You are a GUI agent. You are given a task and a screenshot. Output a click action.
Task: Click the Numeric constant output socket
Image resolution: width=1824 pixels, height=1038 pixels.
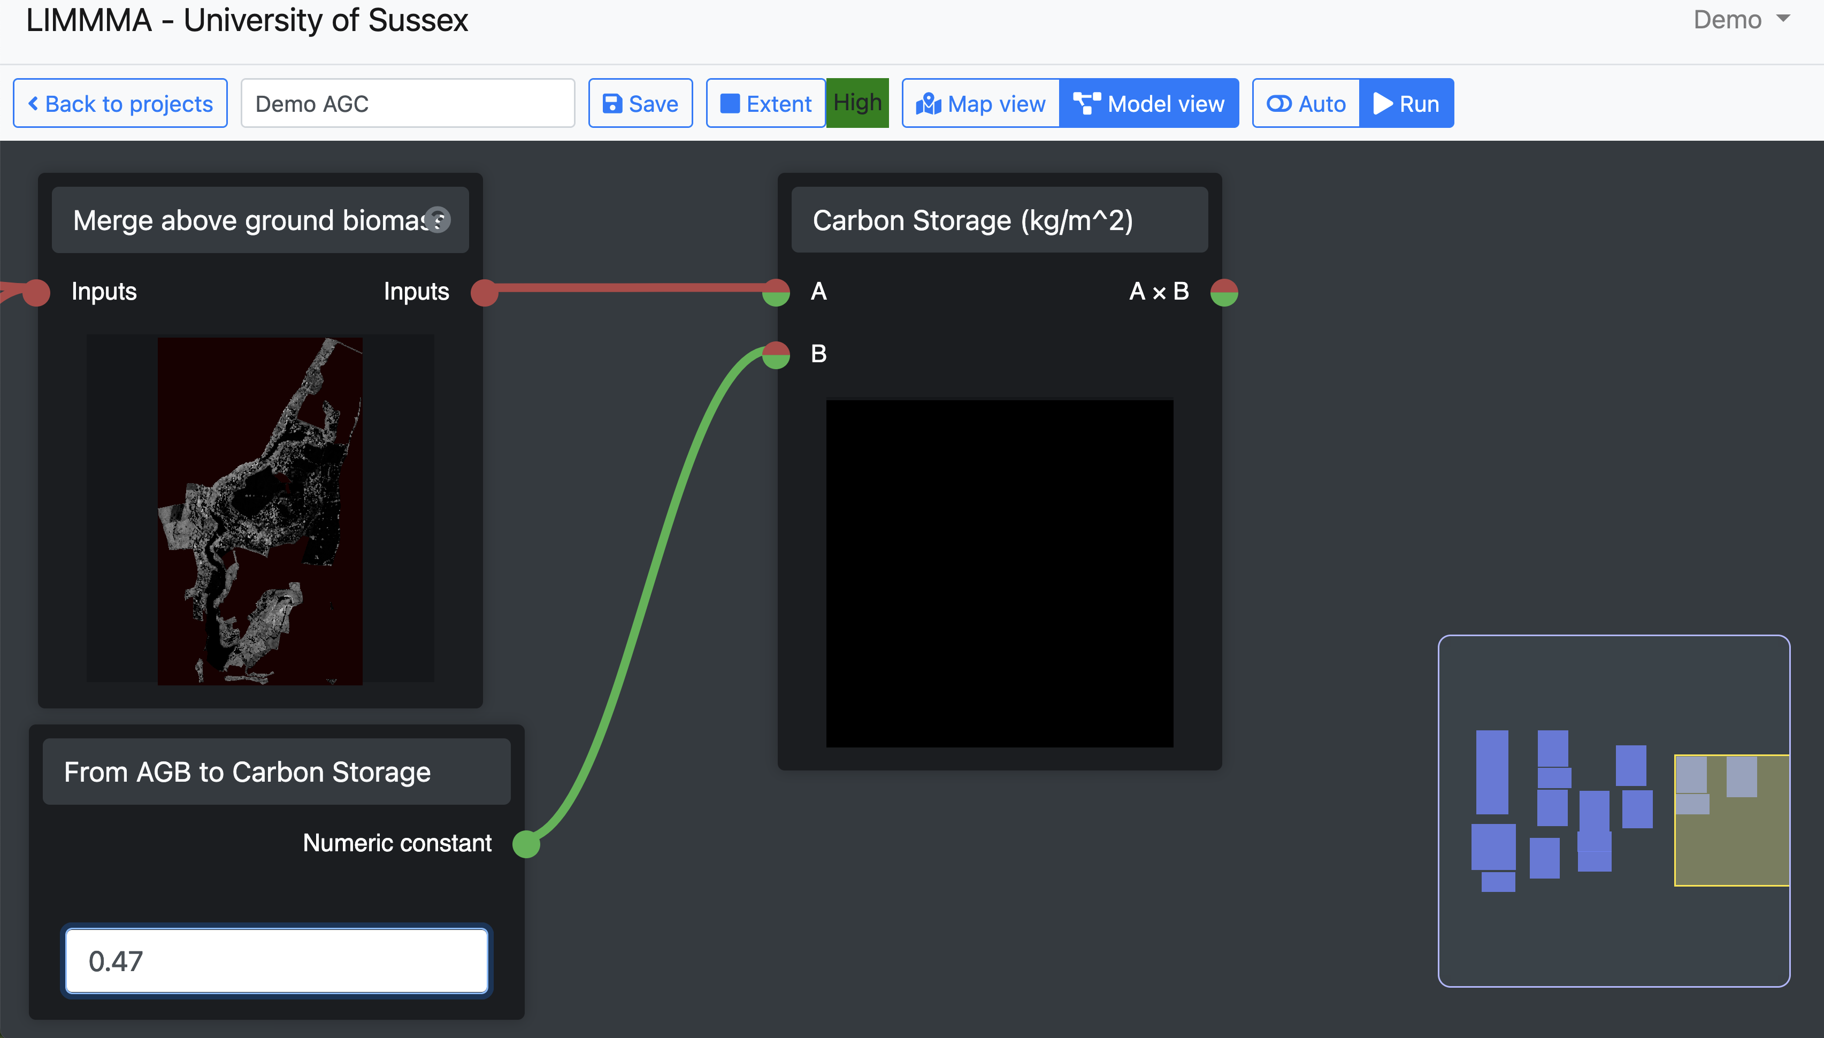tap(526, 844)
